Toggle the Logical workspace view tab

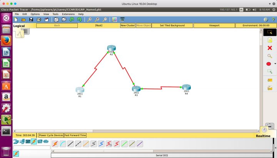click(x=19, y=26)
